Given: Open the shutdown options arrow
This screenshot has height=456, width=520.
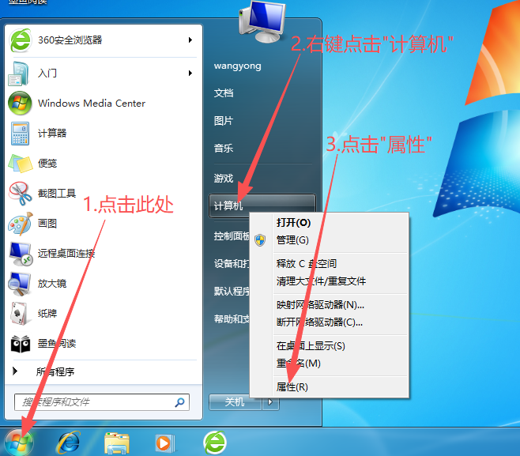Looking at the screenshot, I should tap(270, 402).
